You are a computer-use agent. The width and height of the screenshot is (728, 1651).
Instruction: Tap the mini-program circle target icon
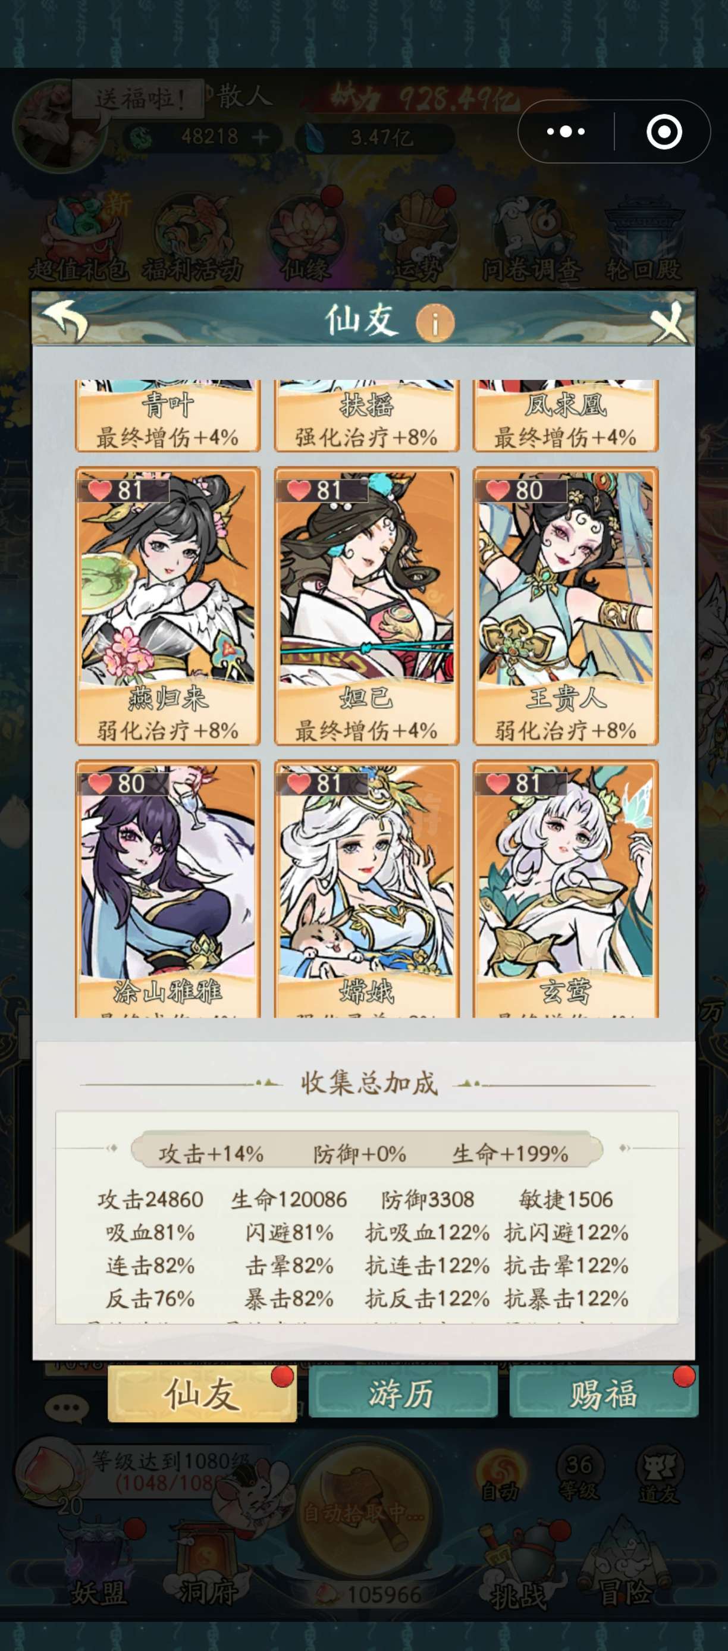click(664, 131)
